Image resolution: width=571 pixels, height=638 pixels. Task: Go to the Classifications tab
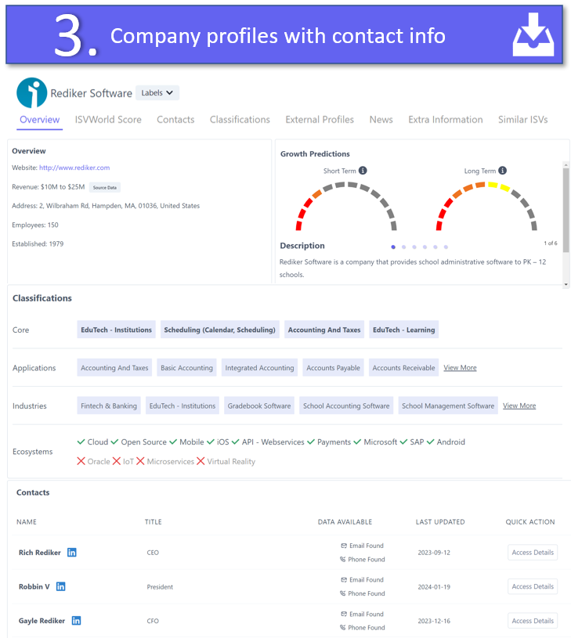pos(240,120)
